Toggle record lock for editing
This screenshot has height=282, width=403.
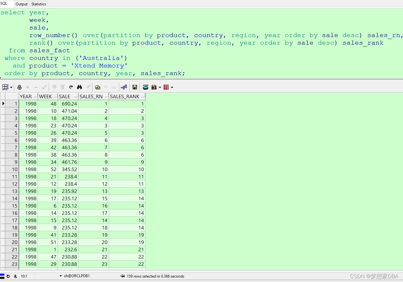20,87
